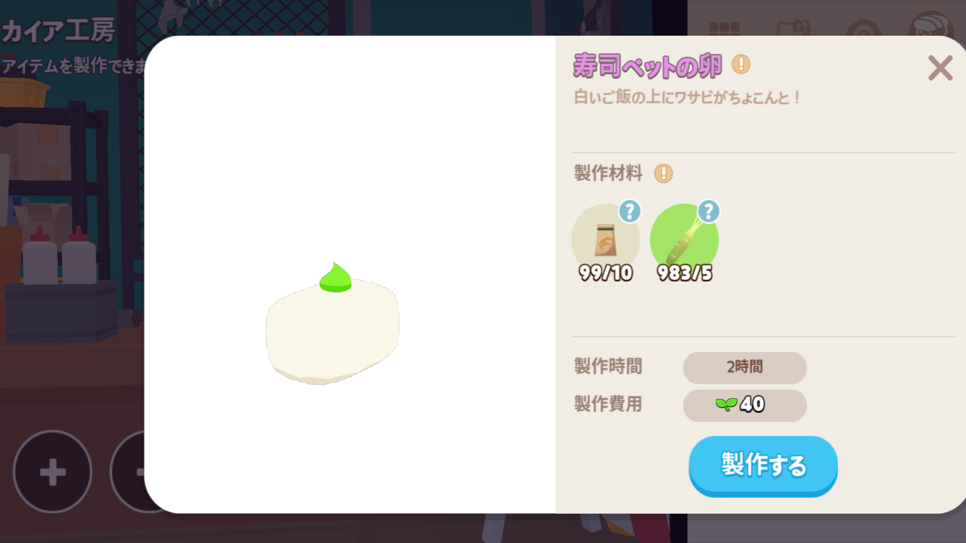Click the 983/5 wasabi quantity label
This screenshot has width=966, height=543.
pos(685,273)
